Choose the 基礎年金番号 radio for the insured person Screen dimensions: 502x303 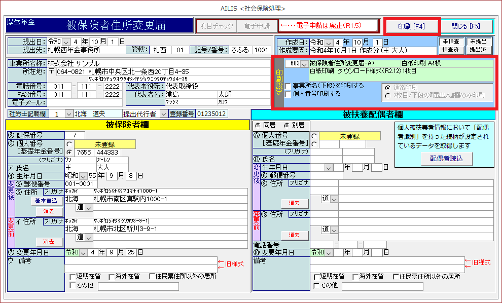[69, 152]
